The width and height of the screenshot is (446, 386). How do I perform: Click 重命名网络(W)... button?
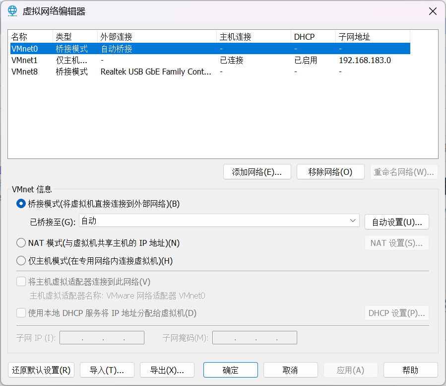pyautogui.click(x=404, y=172)
